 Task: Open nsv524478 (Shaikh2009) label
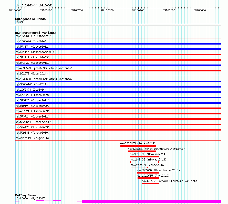pos(32,127)
